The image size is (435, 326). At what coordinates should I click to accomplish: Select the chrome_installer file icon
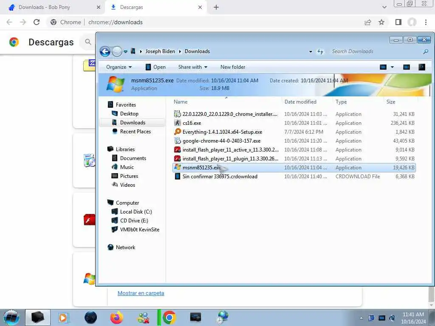click(177, 114)
